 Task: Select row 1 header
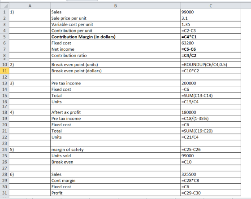4,12
